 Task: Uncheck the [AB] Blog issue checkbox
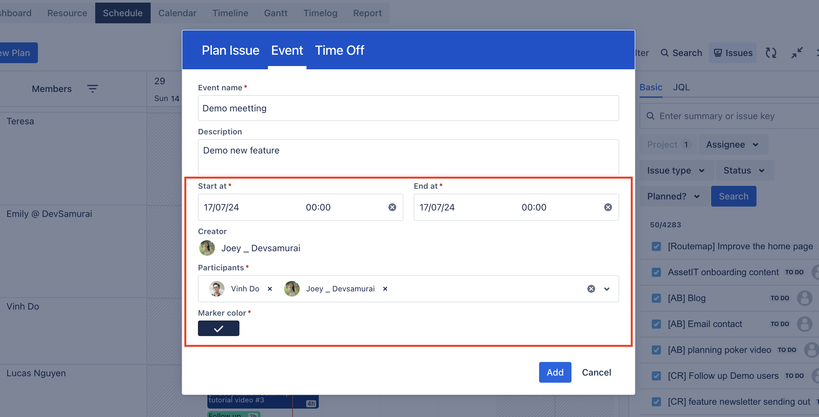point(656,298)
